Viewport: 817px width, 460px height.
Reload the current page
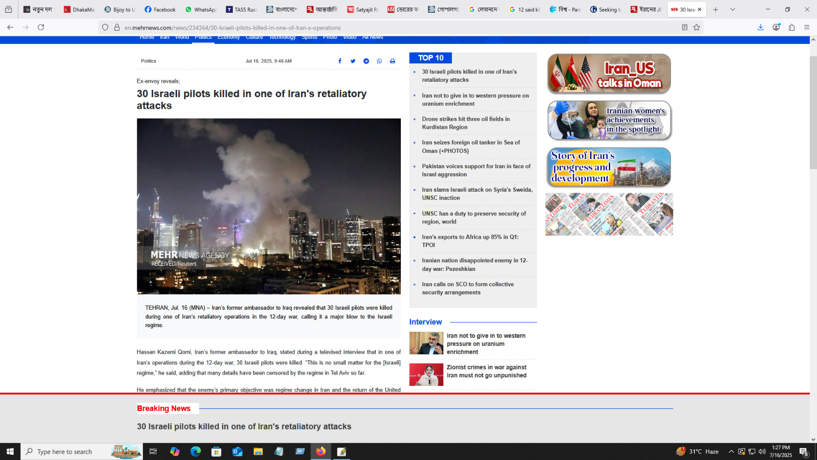tap(41, 28)
